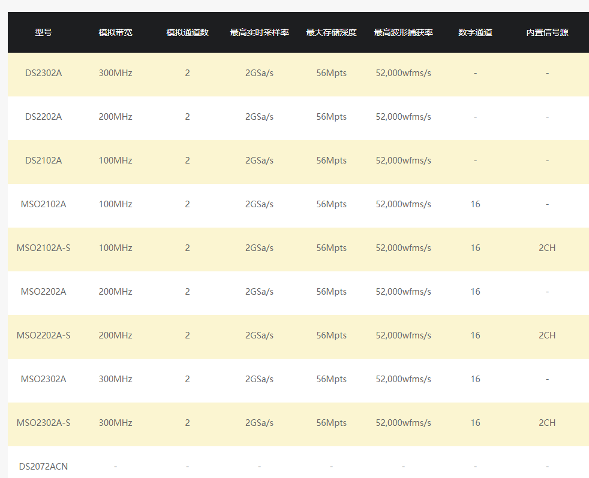Click the 内置信号源 column header
Screen dimensions: 589x478
click(x=547, y=32)
